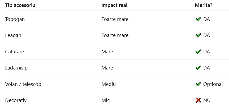Click the red X icon beside NU

(198, 100)
